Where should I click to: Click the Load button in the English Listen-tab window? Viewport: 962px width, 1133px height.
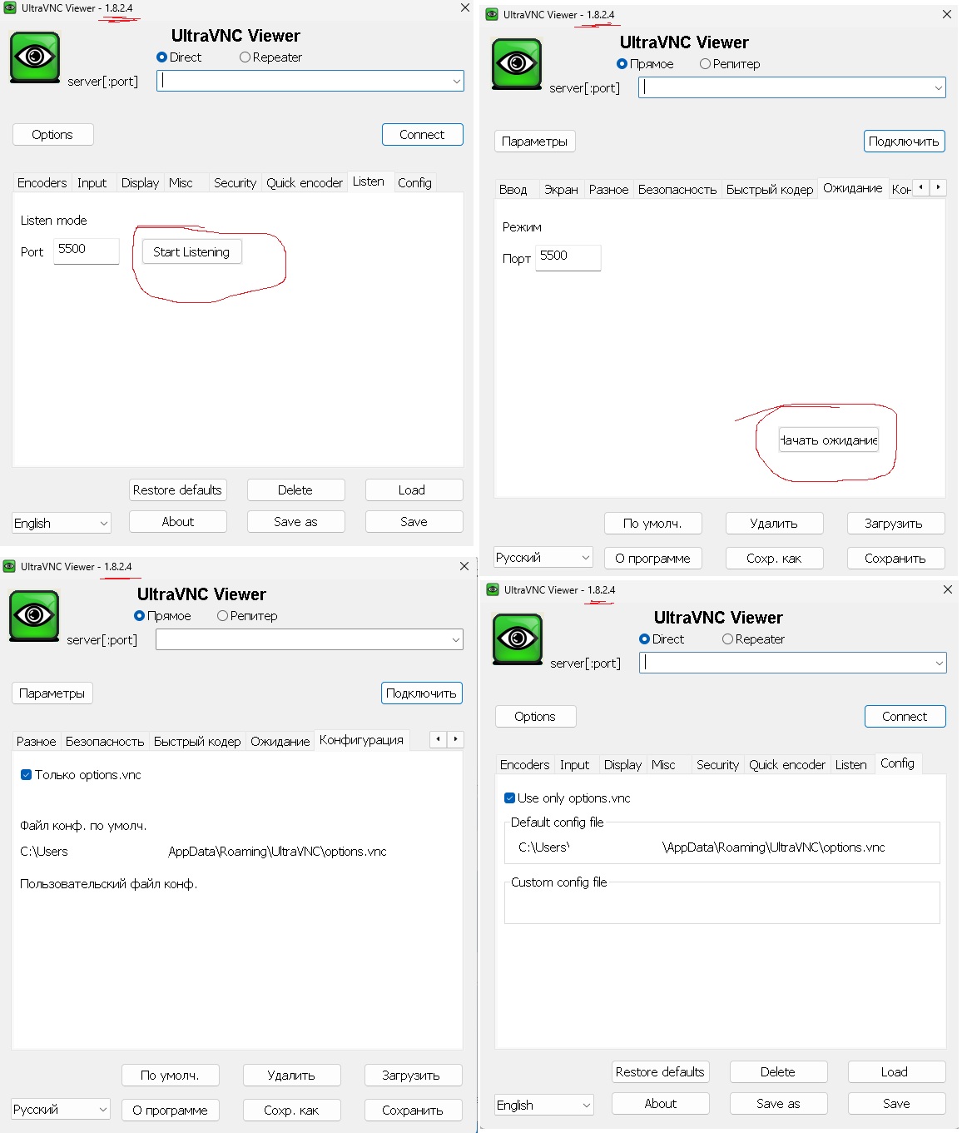(414, 490)
